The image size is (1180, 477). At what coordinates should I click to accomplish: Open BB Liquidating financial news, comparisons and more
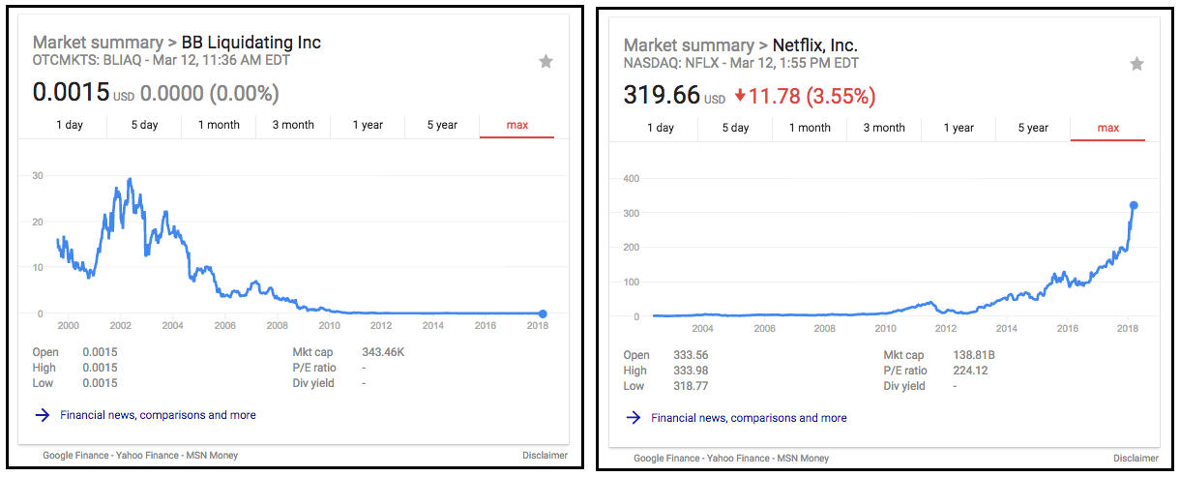(x=158, y=415)
